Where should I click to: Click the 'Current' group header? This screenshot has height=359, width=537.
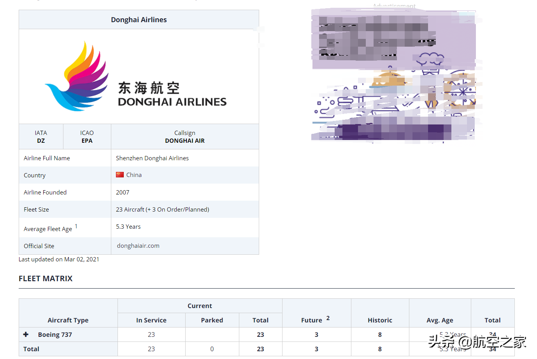click(x=200, y=306)
